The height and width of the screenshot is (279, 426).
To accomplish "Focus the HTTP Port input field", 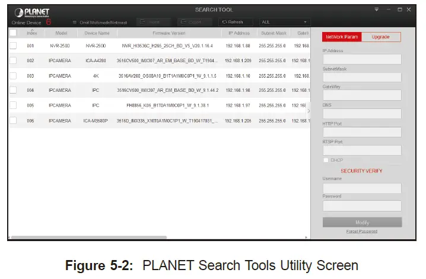I will 362,132.
